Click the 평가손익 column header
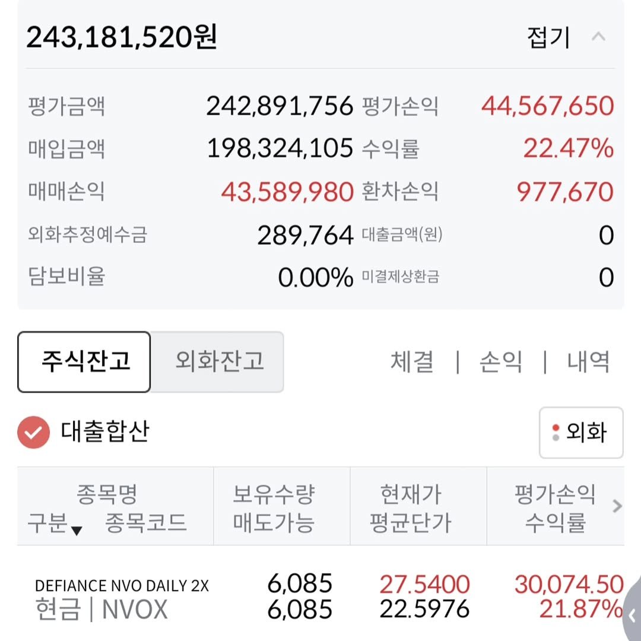The image size is (641, 641). click(x=554, y=494)
